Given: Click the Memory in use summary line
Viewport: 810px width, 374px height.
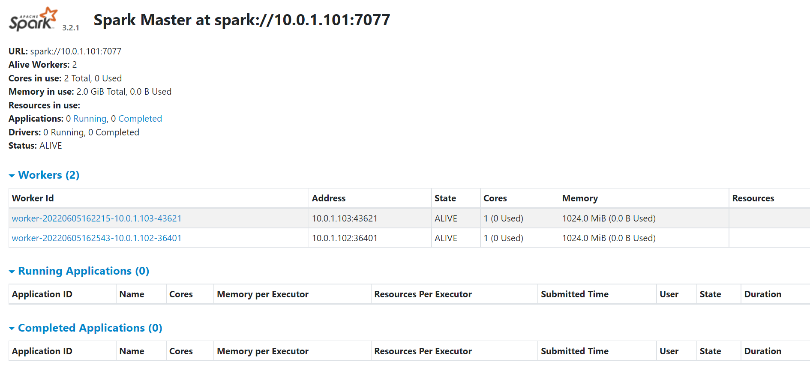Looking at the screenshot, I should click(90, 92).
